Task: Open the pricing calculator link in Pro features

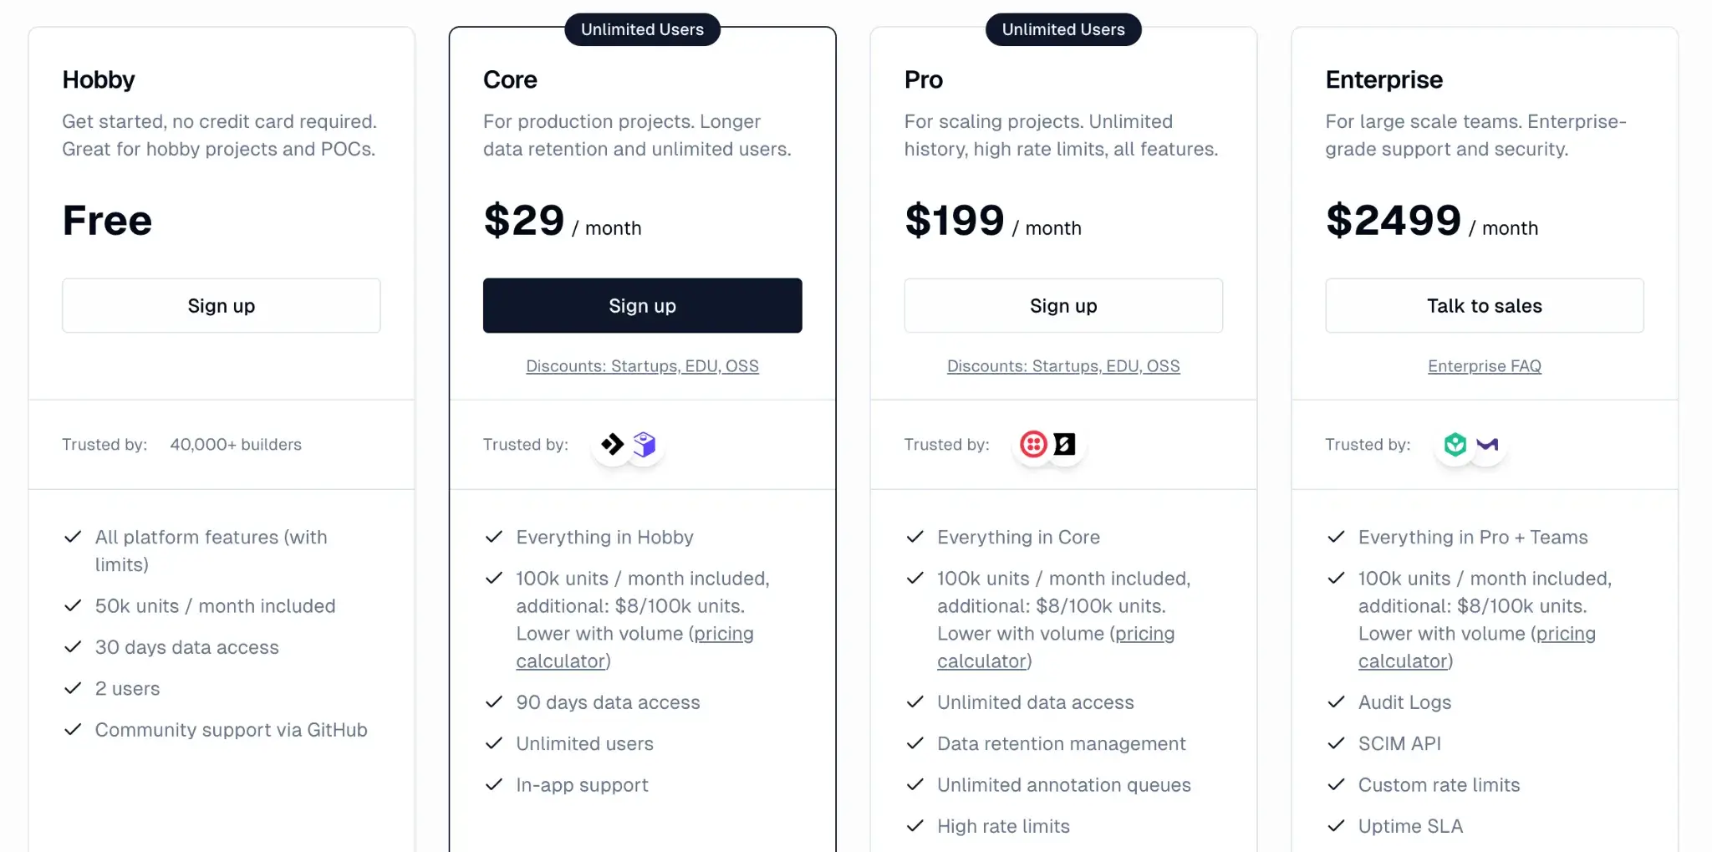Action: tap(1144, 634)
